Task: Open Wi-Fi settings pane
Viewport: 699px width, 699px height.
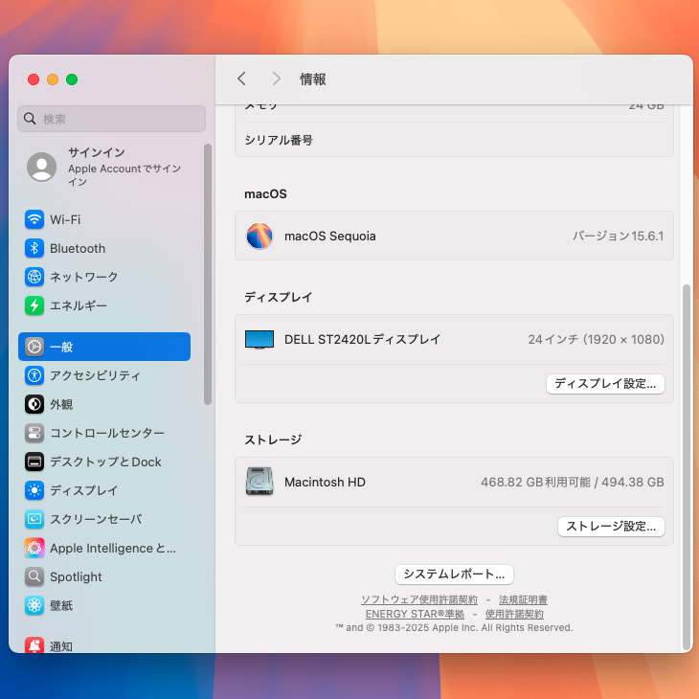Action: coord(104,219)
